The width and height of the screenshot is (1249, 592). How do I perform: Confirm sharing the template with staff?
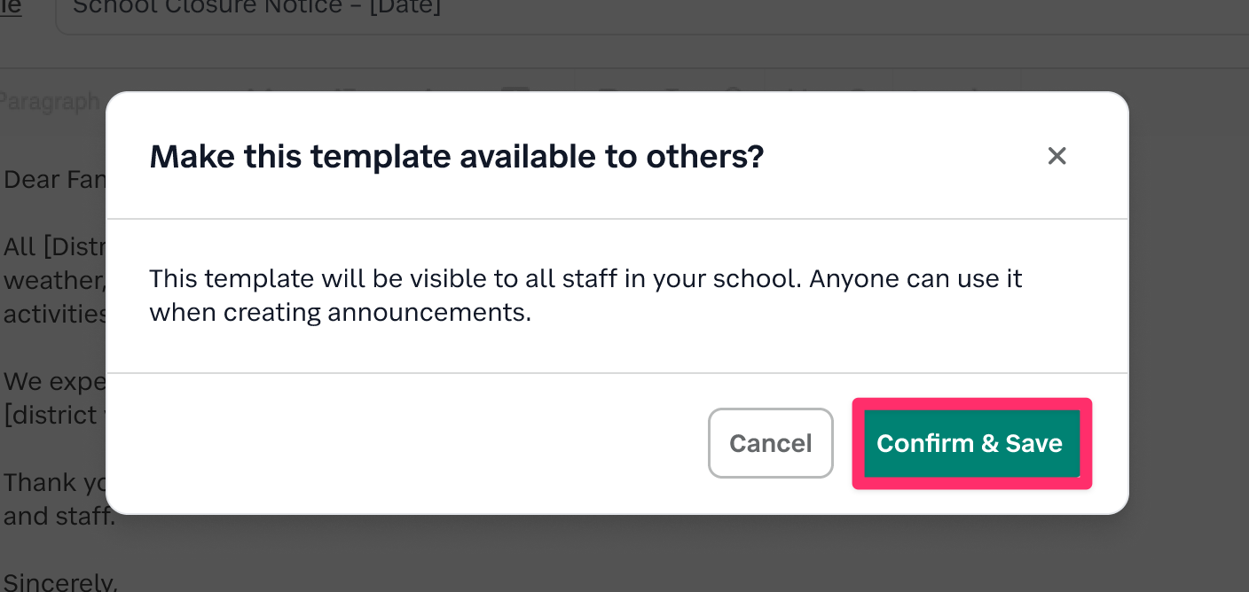pos(971,443)
